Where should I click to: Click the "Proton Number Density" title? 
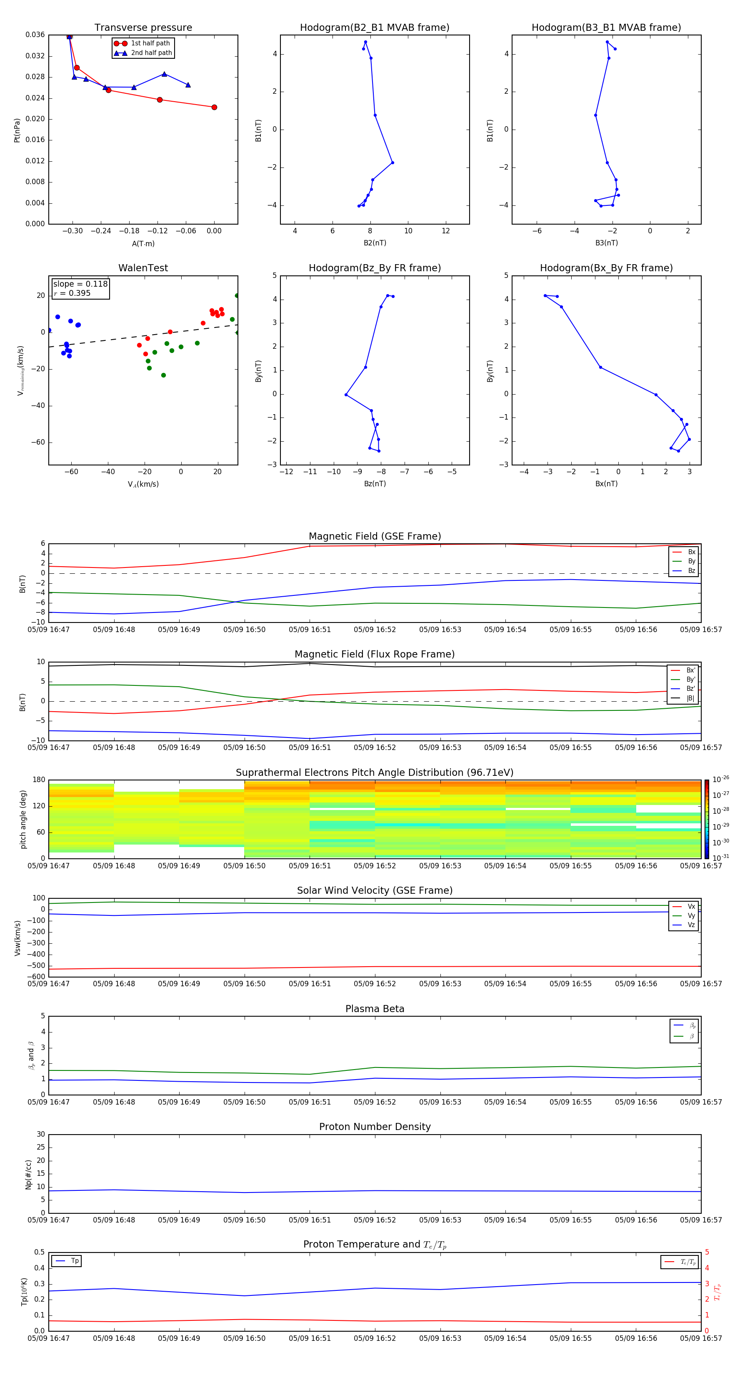(x=375, y=1127)
